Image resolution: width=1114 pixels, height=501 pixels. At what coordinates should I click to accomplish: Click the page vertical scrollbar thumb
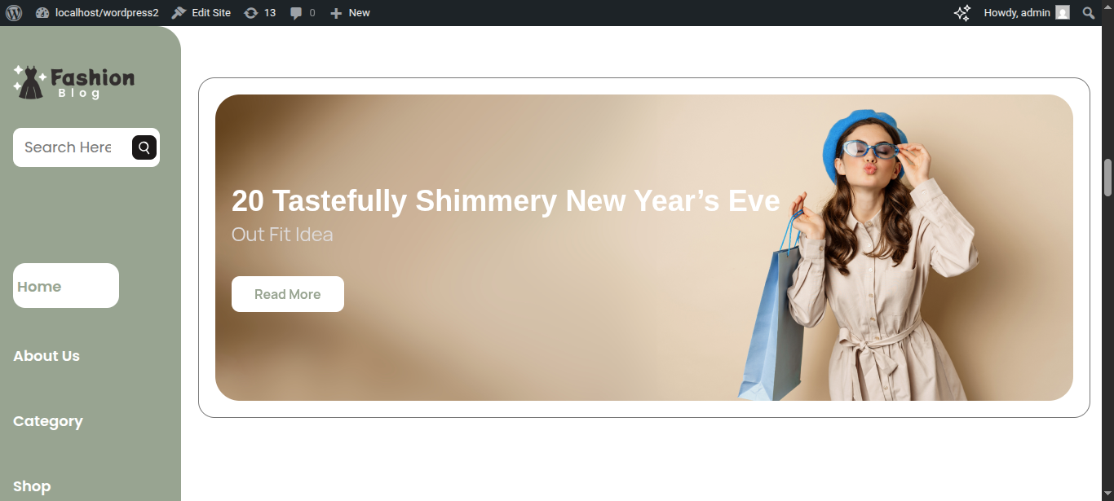pyautogui.click(x=1107, y=178)
